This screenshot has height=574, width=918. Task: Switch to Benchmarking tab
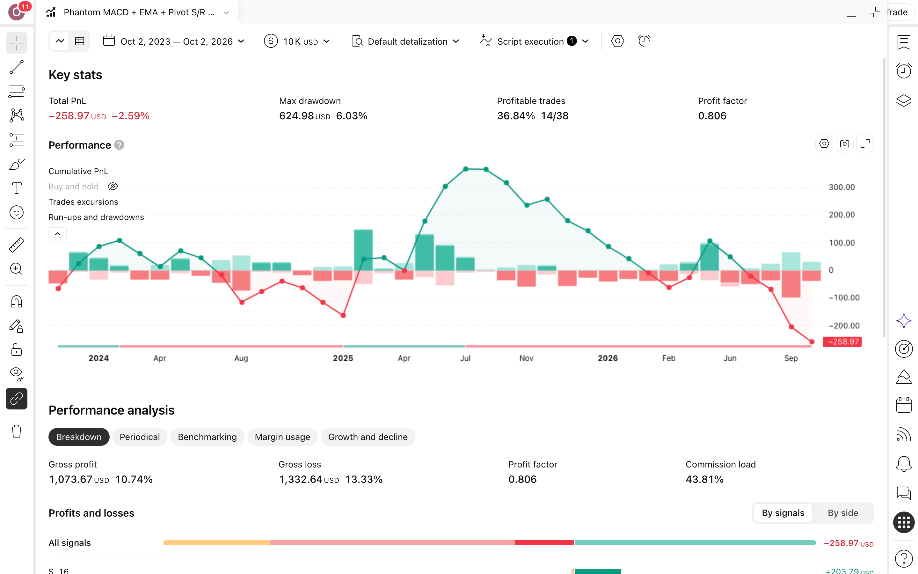[x=207, y=437]
